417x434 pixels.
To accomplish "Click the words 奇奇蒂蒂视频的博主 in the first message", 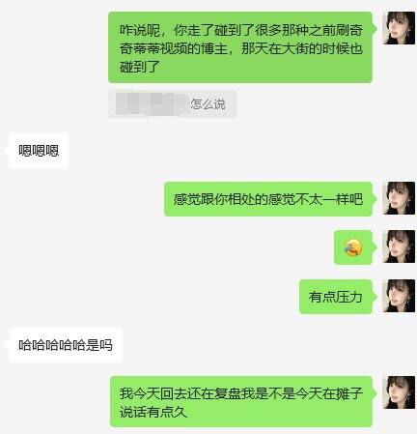I will coord(174,49).
